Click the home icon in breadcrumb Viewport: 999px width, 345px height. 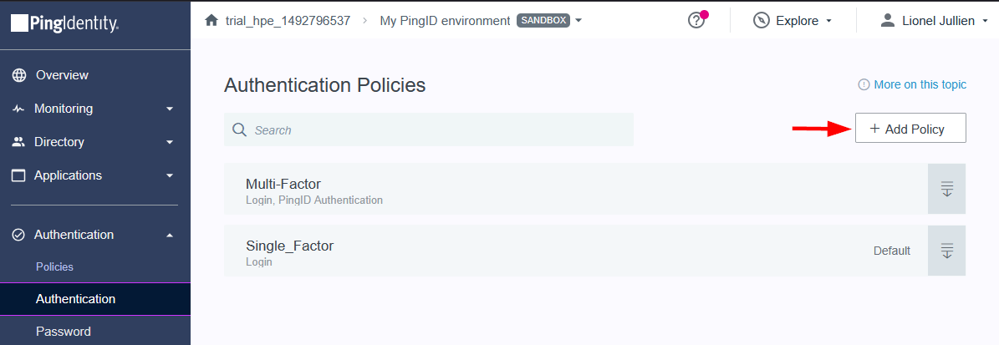click(212, 20)
